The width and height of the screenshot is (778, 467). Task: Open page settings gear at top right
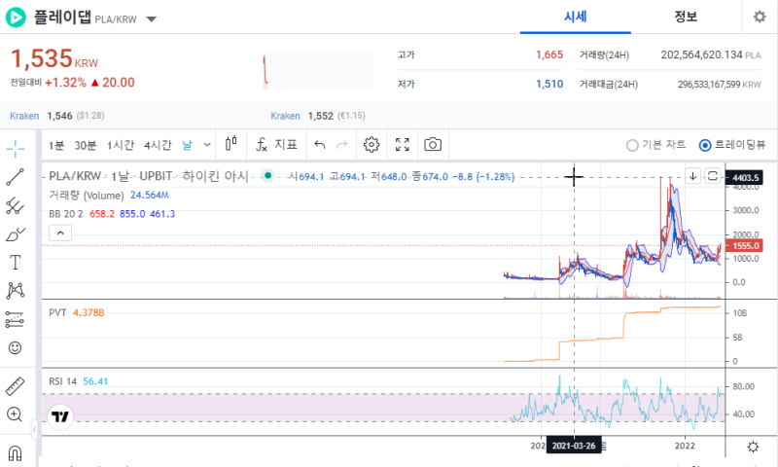click(760, 17)
